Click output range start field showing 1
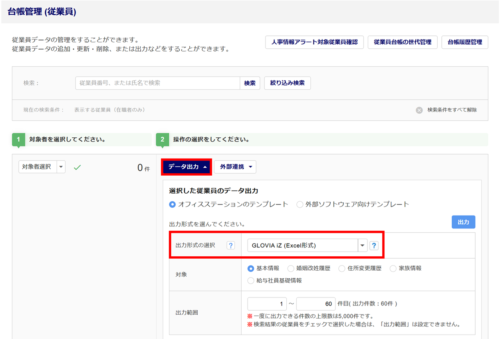The width and height of the screenshot is (500, 339). point(267,304)
